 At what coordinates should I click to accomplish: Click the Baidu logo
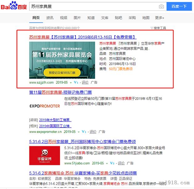[x=14, y=6]
